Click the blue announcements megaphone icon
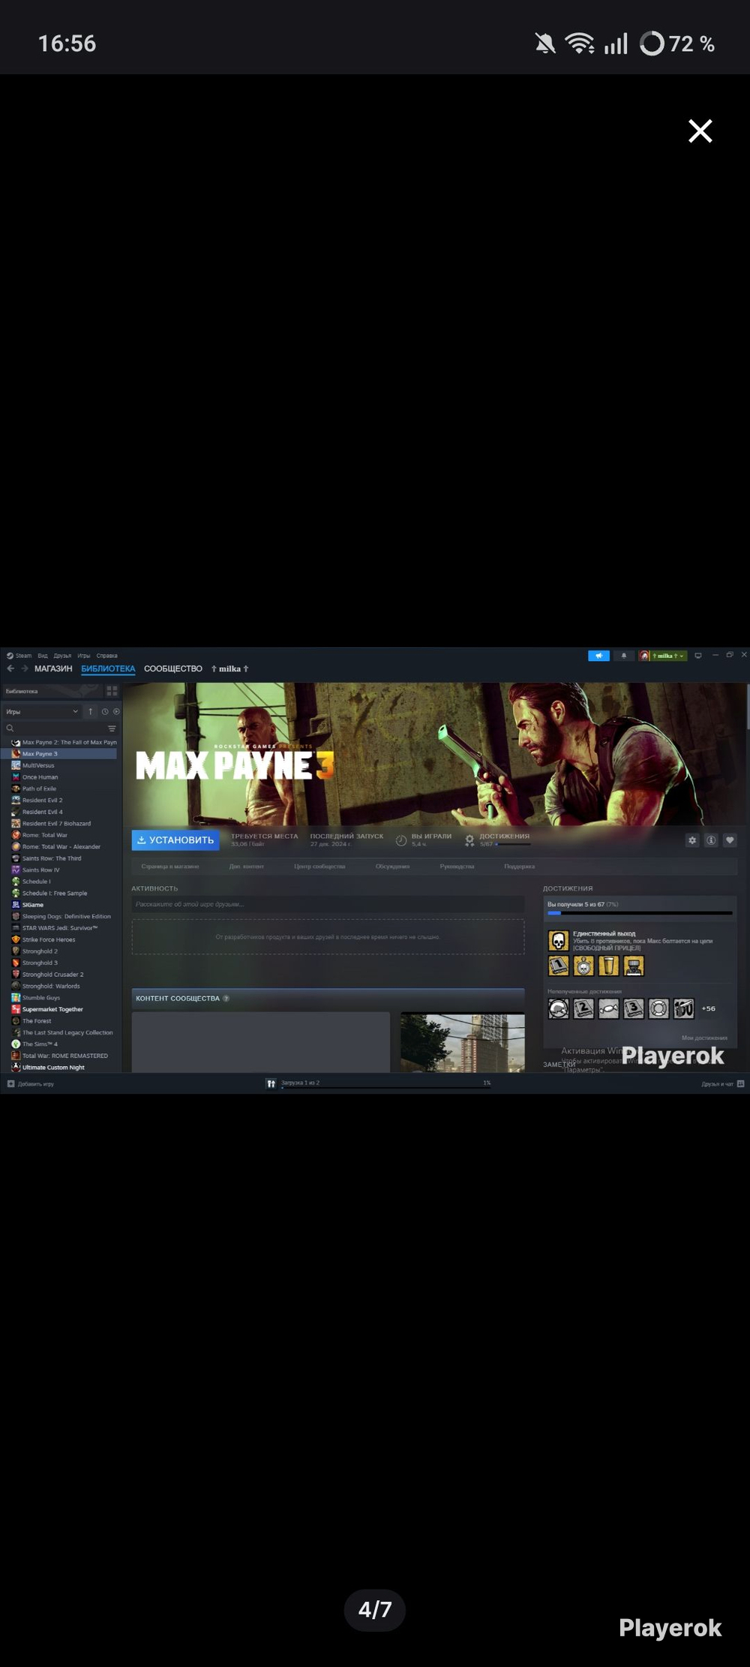 click(x=598, y=656)
